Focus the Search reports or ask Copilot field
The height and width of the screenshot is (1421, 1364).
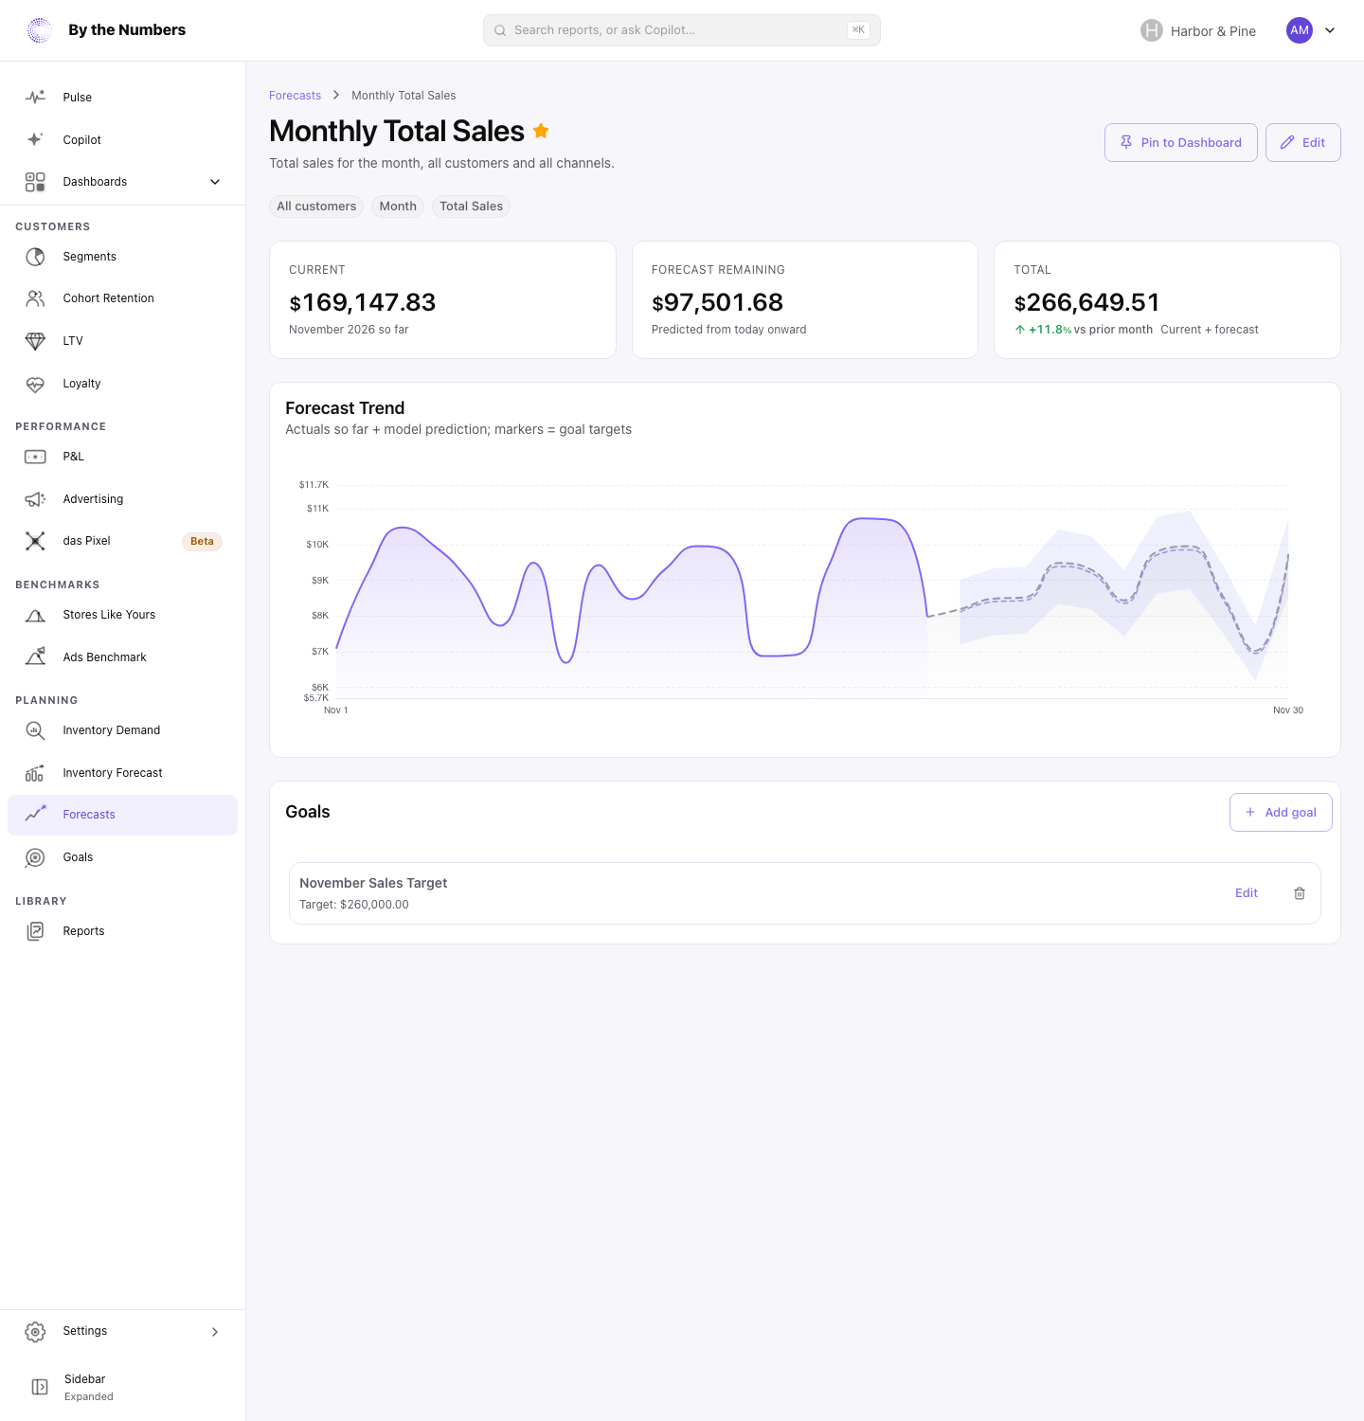[x=682, y=30]
